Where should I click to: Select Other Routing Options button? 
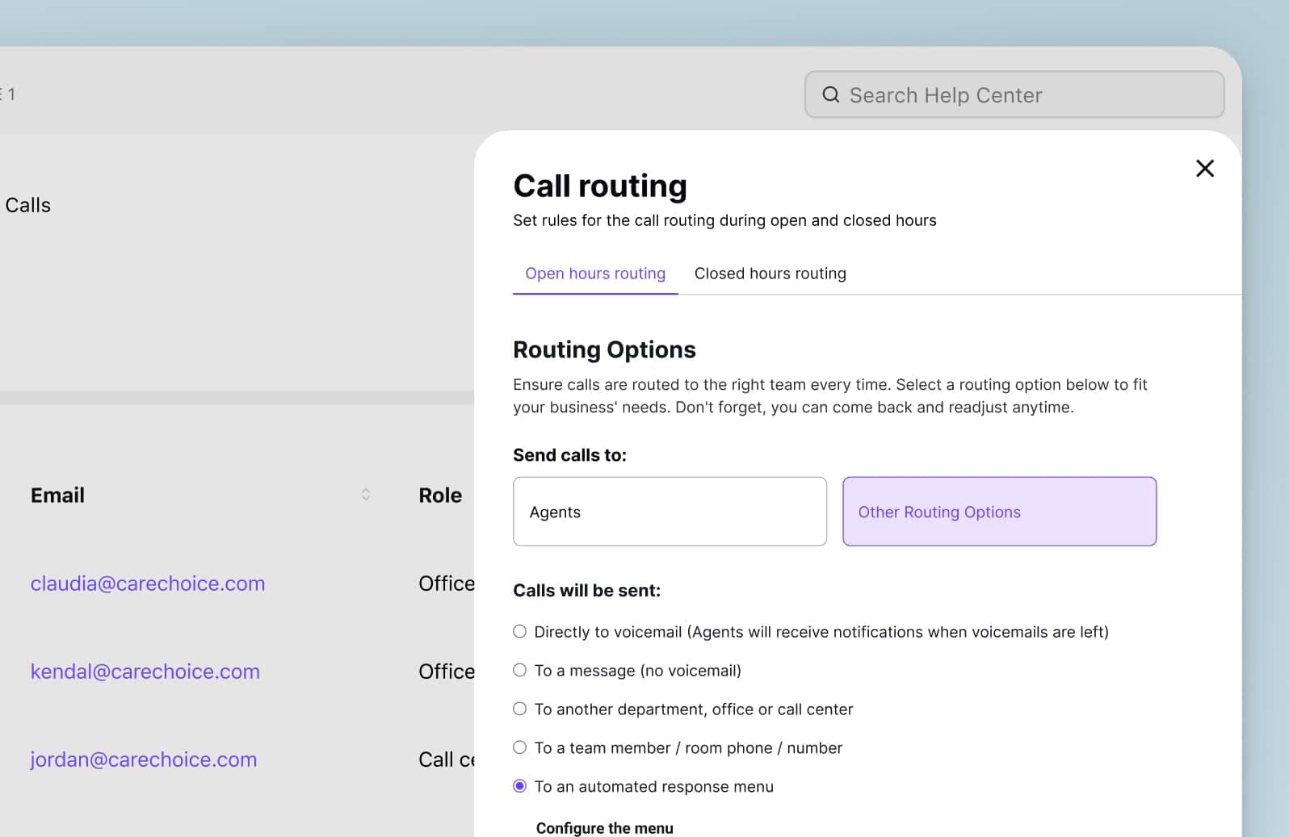pos(999,512)
